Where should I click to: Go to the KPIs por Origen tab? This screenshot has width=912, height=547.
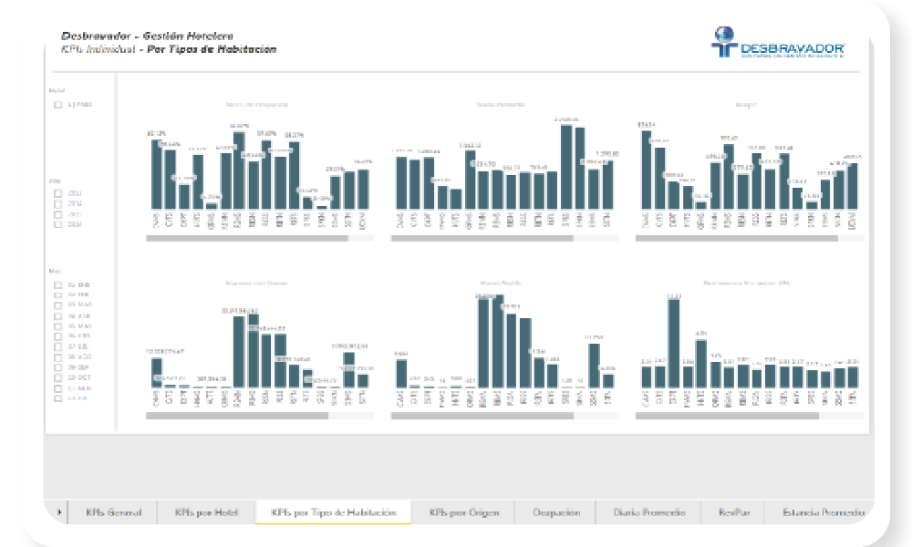(463, 512)
